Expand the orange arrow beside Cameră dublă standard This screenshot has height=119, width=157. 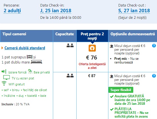2,48
